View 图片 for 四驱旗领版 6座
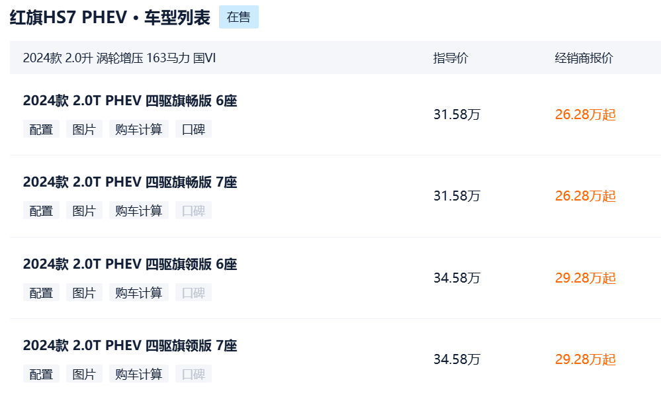This screenshot has width=661, height=407. [x=84, y=293]
